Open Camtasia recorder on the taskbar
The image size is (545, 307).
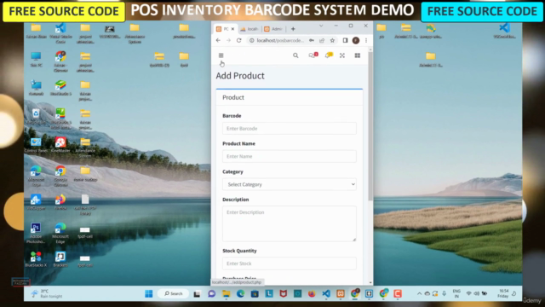398,293
